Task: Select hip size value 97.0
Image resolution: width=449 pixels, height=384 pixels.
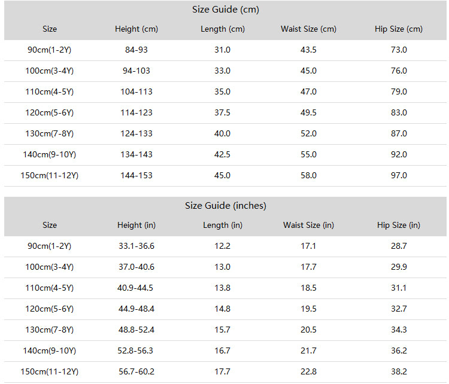Action: pyautogui.click(x=399, y=175)
